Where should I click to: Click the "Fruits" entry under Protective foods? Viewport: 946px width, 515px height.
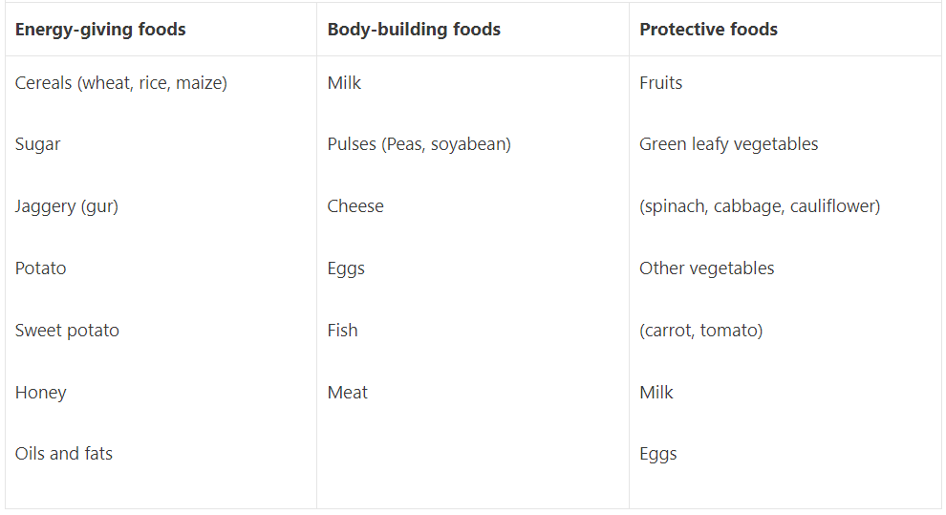point(660,83)
